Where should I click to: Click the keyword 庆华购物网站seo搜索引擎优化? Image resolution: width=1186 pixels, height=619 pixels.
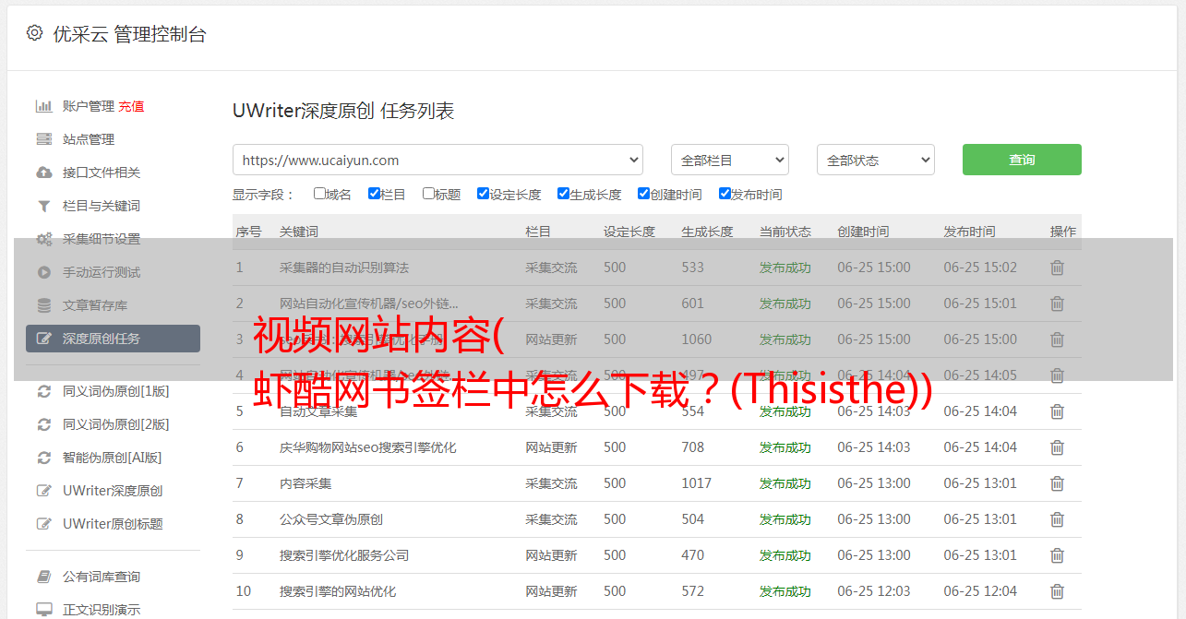[x=368, y=447]
